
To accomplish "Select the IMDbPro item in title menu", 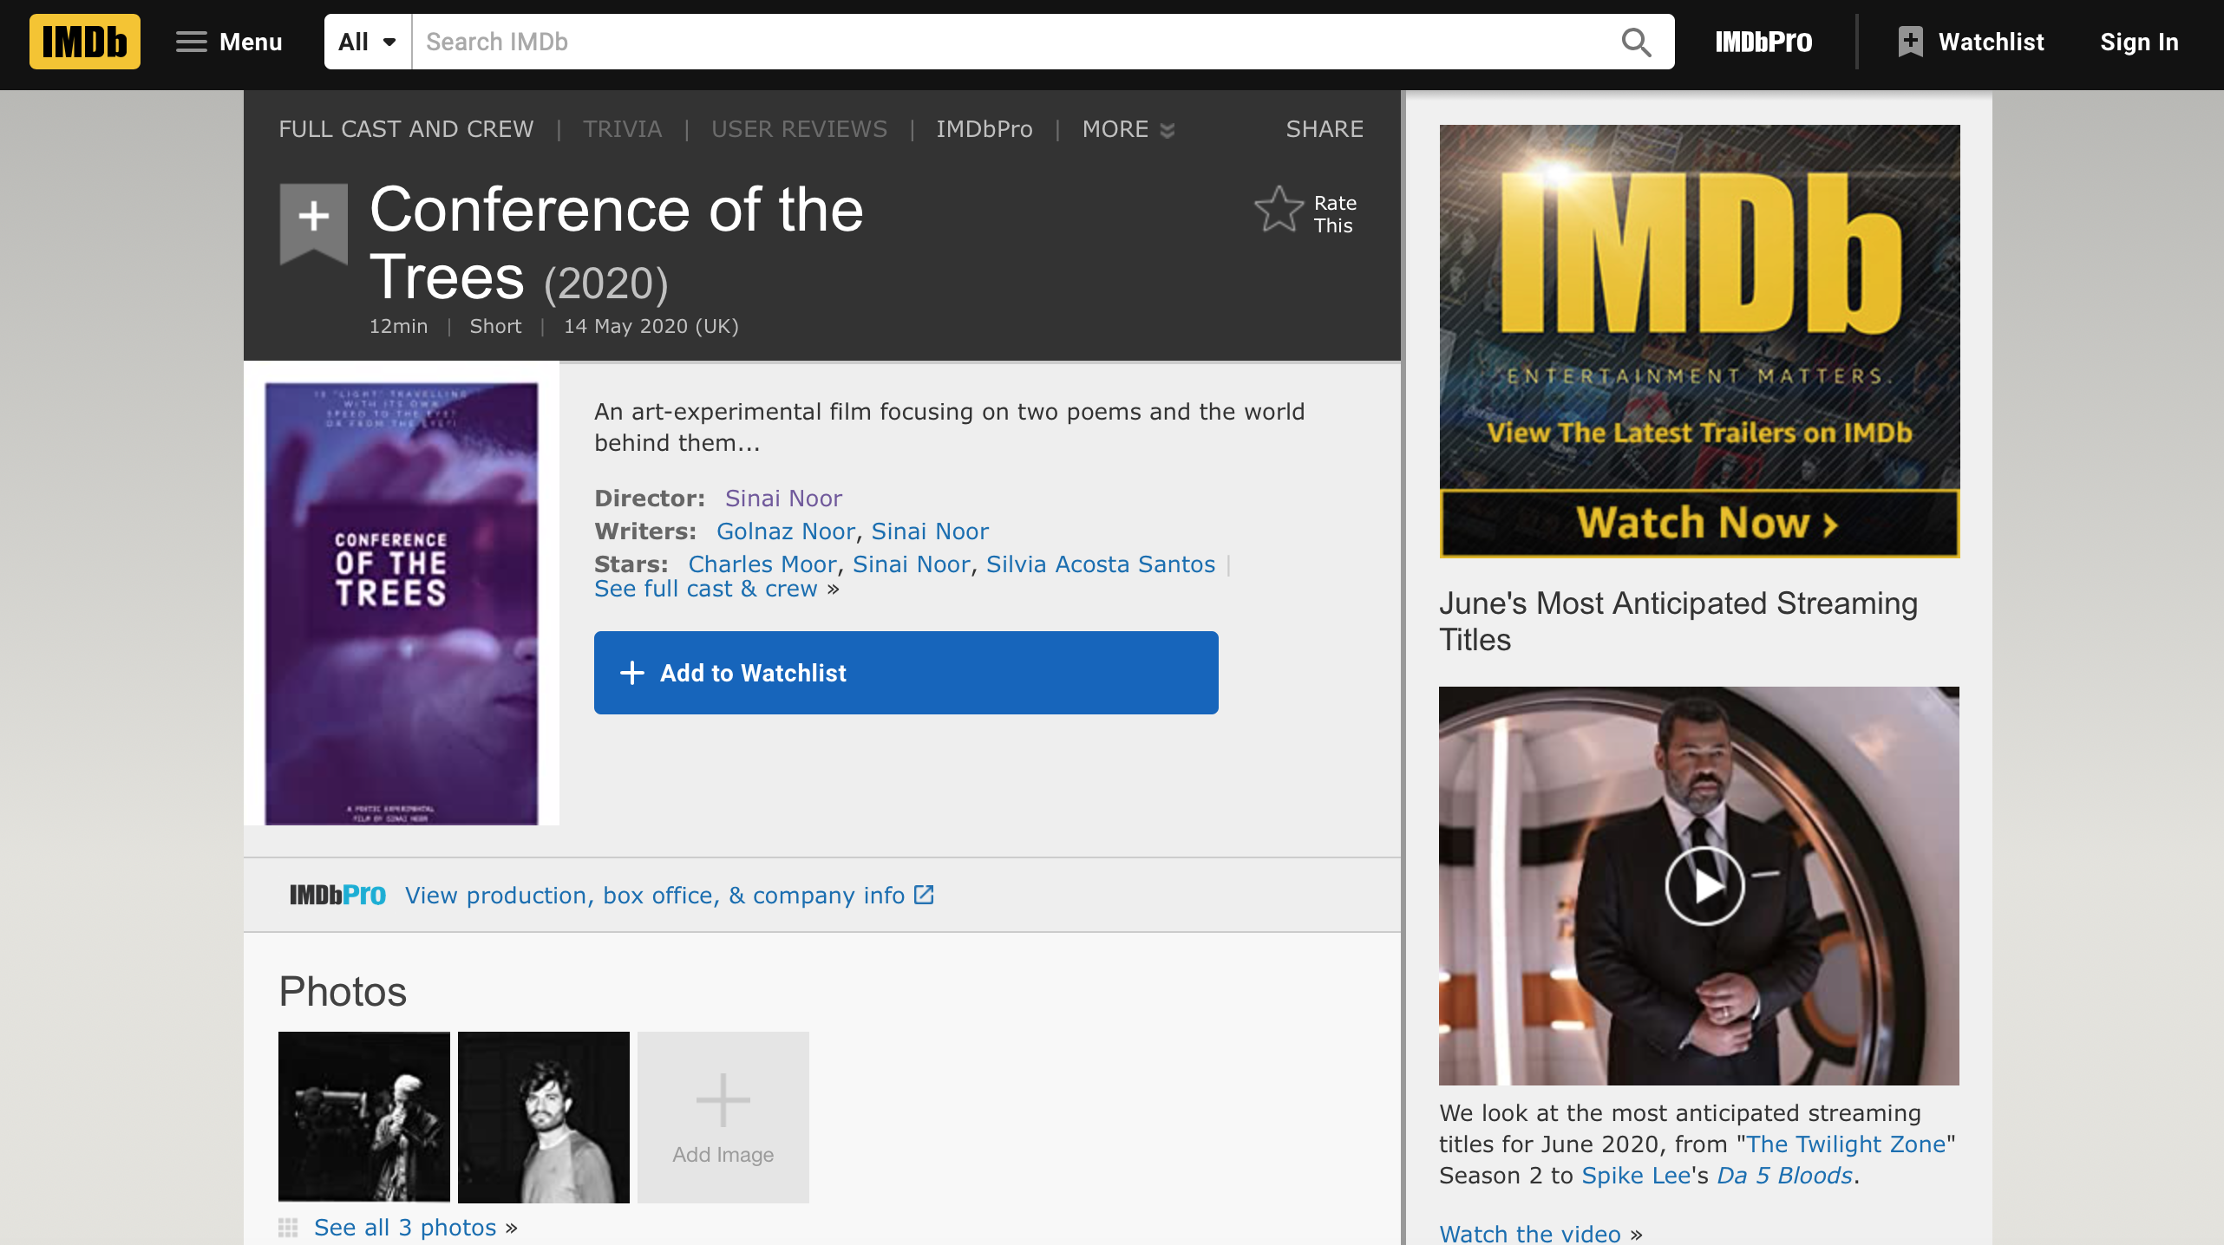I will 984,129.
